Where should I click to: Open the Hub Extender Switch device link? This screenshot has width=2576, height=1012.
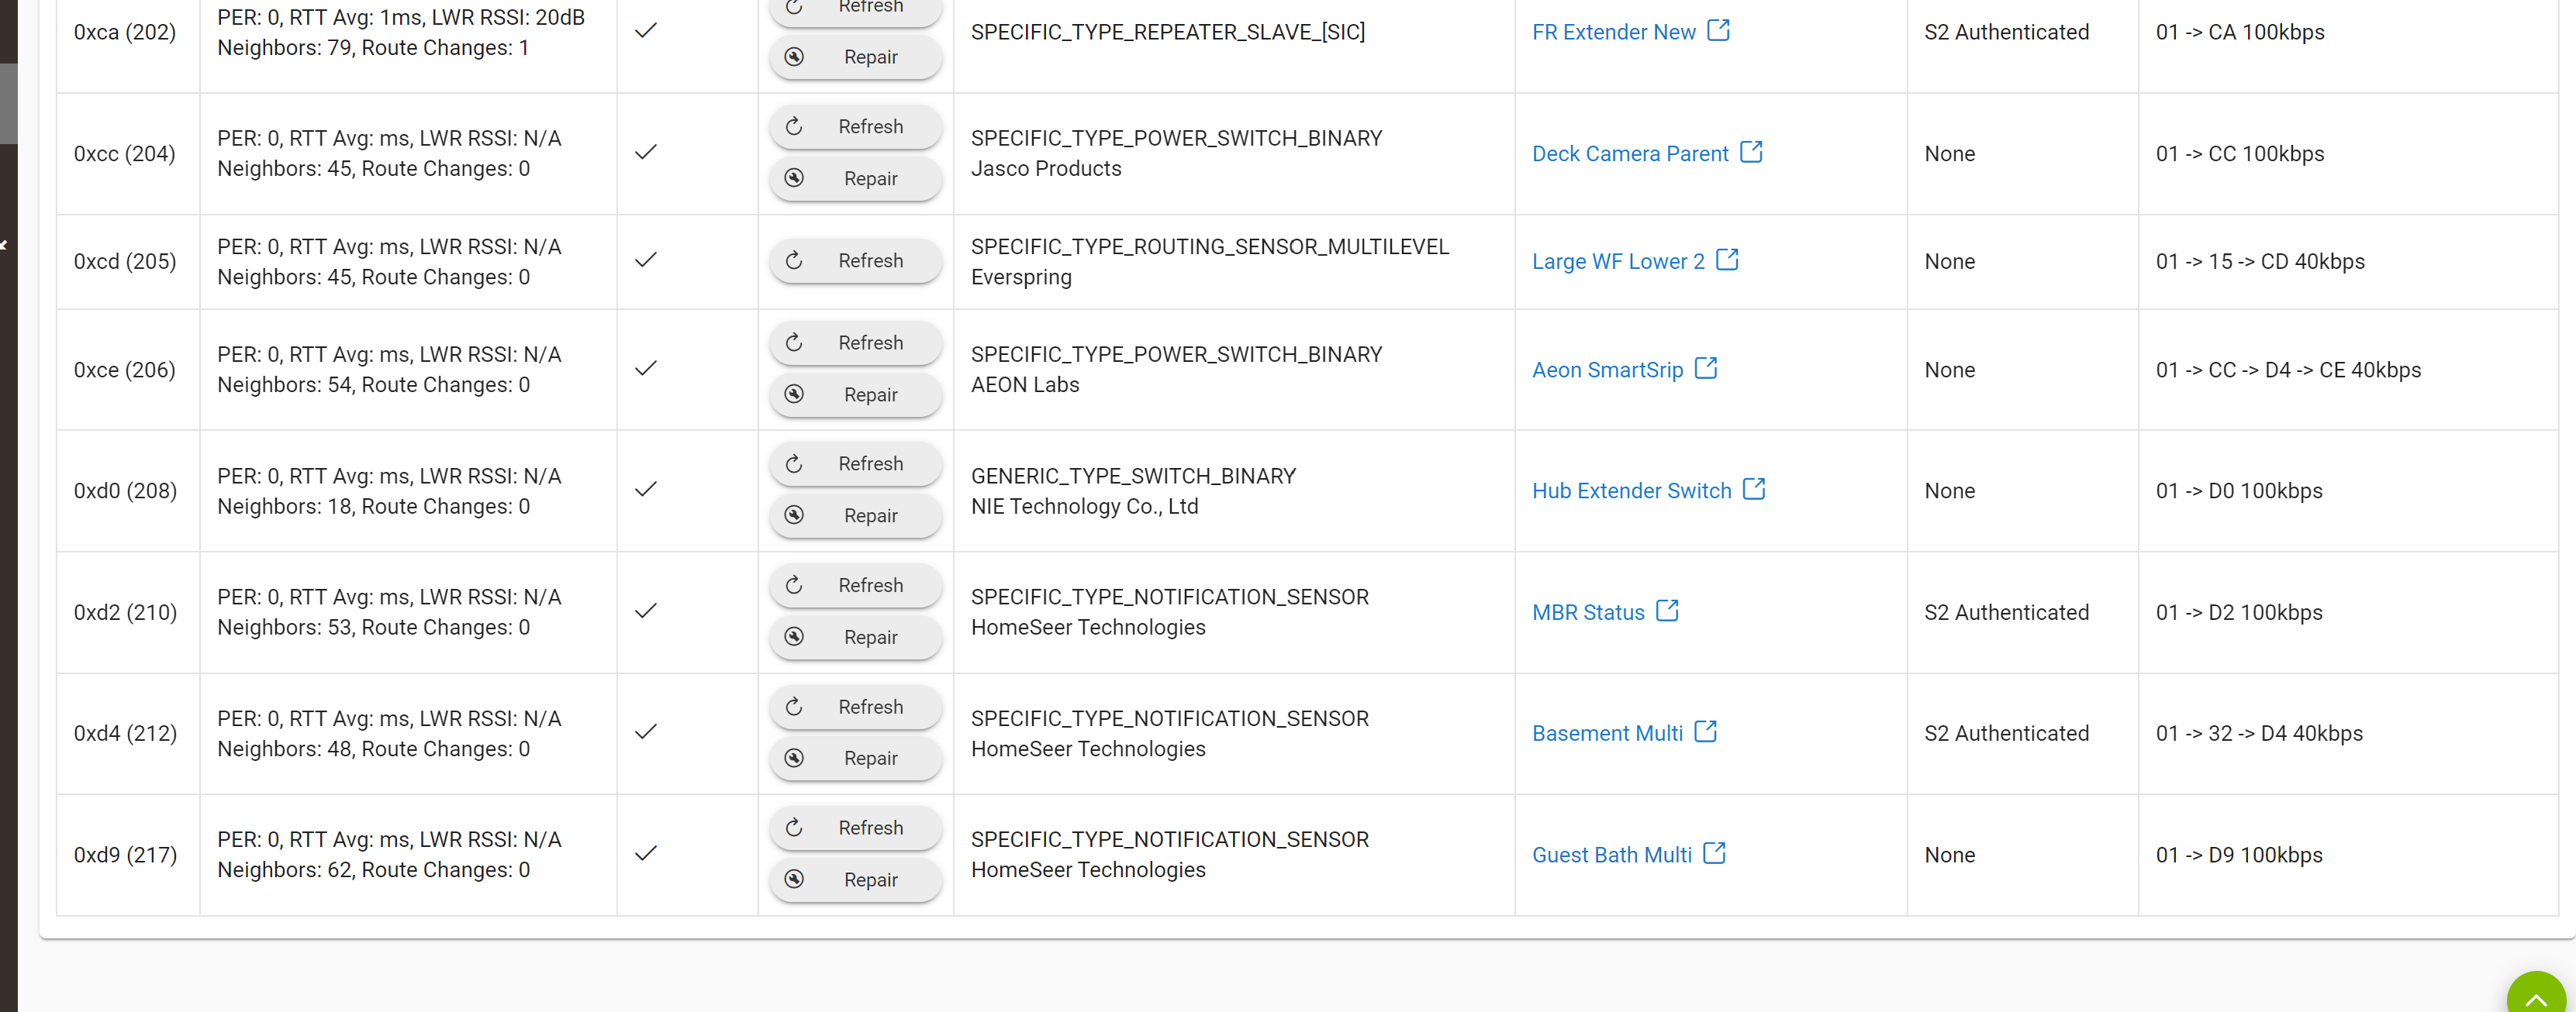pos(1632,491)
